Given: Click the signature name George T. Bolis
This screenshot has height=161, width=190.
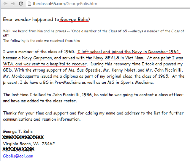Looking at the screenshot, I should click(x=18, y=131).
